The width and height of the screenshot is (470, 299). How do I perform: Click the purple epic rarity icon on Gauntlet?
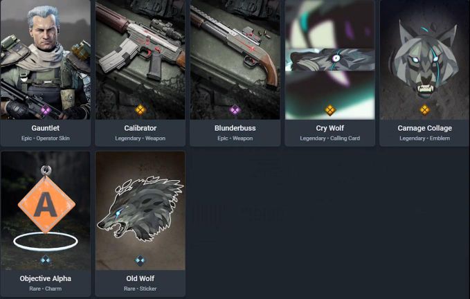(x=46, y=110)
